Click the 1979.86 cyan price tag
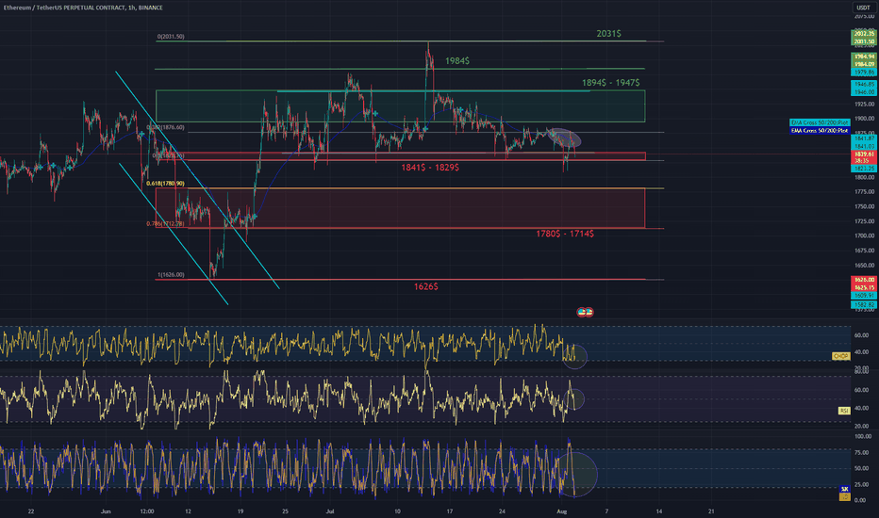This screenshot has width=879, height=518. pos(863,73)
